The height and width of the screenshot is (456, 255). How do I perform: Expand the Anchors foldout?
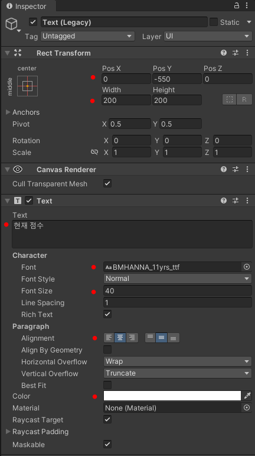(8, 112)
